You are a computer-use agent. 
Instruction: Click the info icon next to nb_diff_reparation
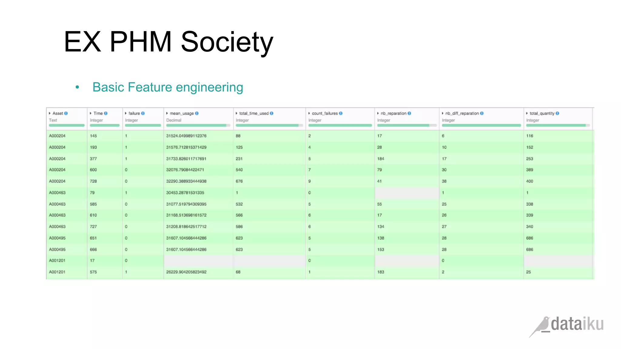coord(482,113)
